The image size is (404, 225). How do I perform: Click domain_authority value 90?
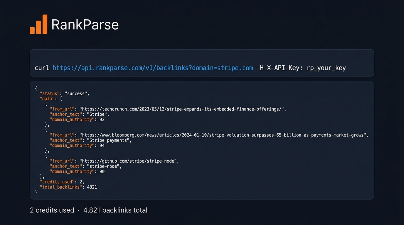[x=102, y=171]
